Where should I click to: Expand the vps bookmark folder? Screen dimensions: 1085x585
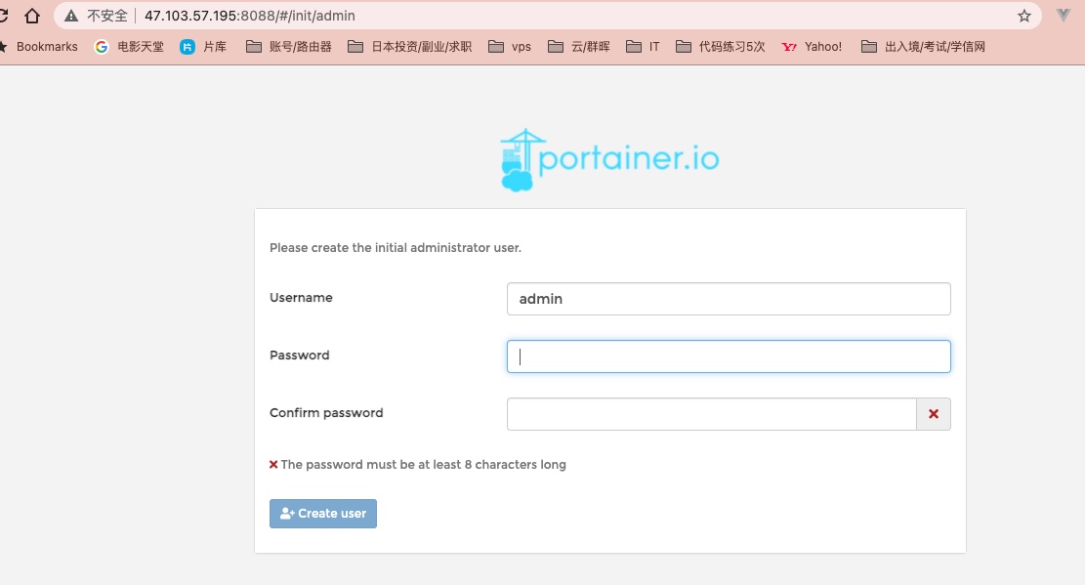click(510, 46)
